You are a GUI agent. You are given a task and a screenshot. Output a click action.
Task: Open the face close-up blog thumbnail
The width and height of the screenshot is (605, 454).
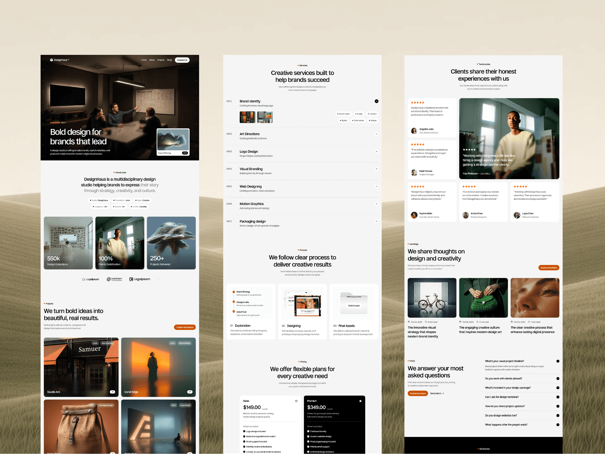(535, 298)
